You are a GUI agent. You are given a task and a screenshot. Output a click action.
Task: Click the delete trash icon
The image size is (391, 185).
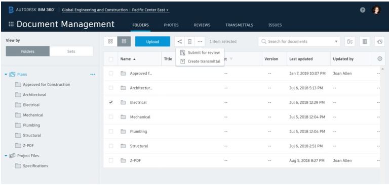tap(190, 41)
